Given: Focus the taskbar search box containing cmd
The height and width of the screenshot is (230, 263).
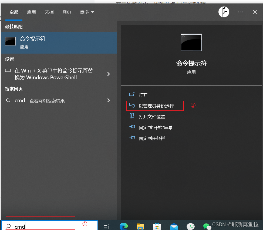Looking at the screenshot, I should (50, 225).
